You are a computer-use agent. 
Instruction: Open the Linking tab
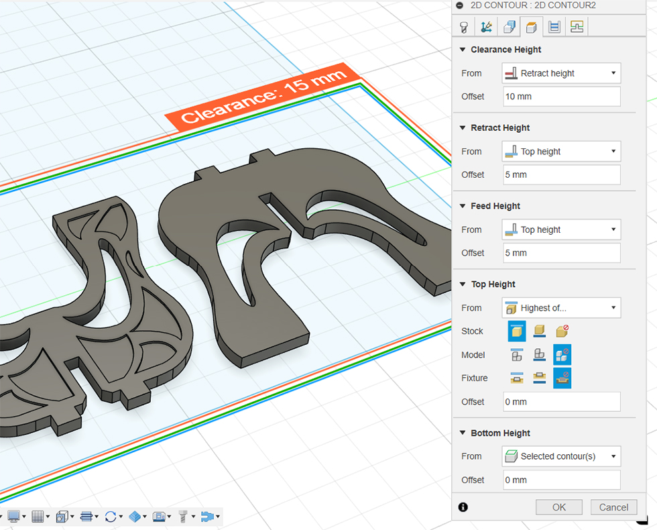577,28
